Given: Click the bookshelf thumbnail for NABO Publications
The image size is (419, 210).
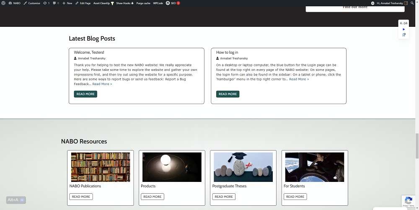Looking at the screenshot, I should [101, 167].
